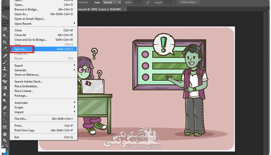Select Browse in Bridge menu entry
The height and width of the screenshot is (155, 271).
coord(43,9)
